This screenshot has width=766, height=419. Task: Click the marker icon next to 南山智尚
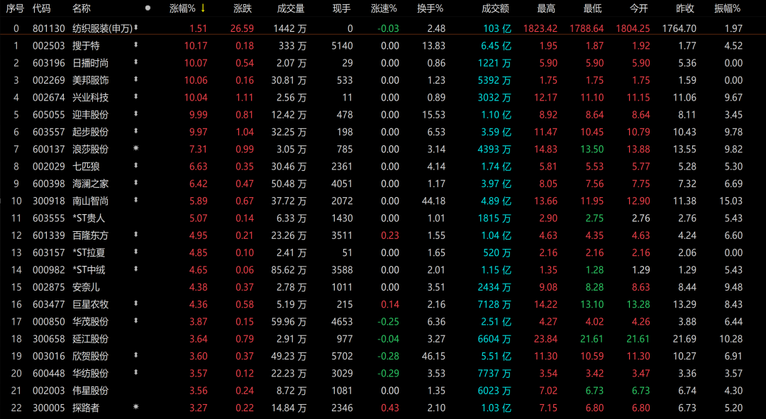135,200
